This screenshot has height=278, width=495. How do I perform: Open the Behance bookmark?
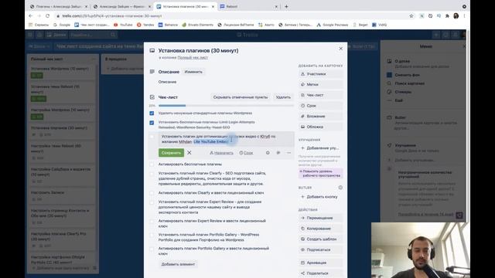(168, 25)
